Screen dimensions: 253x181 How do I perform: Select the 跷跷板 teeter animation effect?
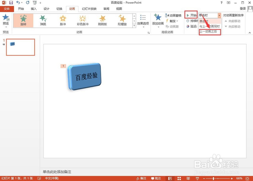[102, 20]
